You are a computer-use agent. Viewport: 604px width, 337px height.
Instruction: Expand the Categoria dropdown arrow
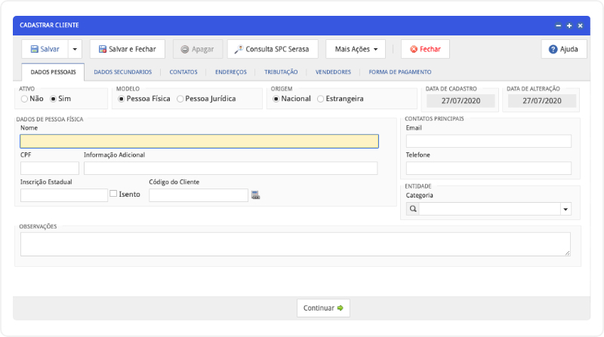tap(565, 209)
